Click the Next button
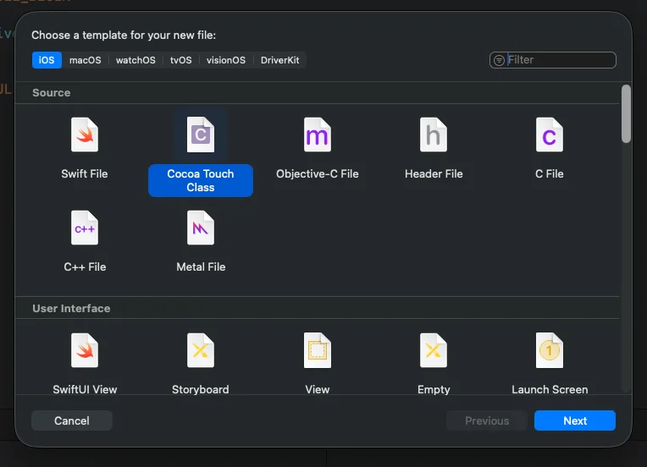This screenshot has width=647, height=467. click(x=574, y=420)
